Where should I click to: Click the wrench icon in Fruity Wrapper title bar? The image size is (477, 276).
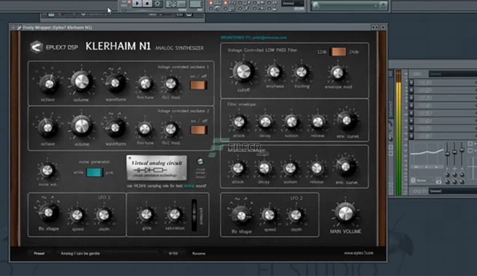tap(19, 28)
